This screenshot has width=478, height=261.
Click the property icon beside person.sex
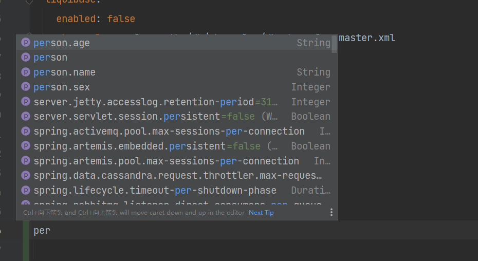[26, 87]
